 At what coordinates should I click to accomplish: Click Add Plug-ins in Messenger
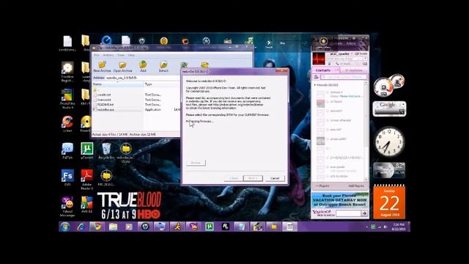pyautogui.click(x=356, y=186)
